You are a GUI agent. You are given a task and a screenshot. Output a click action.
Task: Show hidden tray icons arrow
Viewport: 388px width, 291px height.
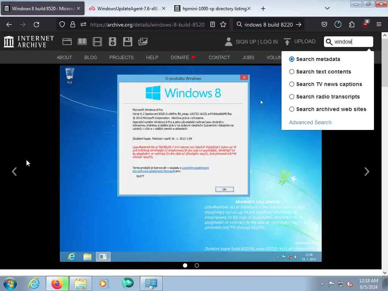322,284
